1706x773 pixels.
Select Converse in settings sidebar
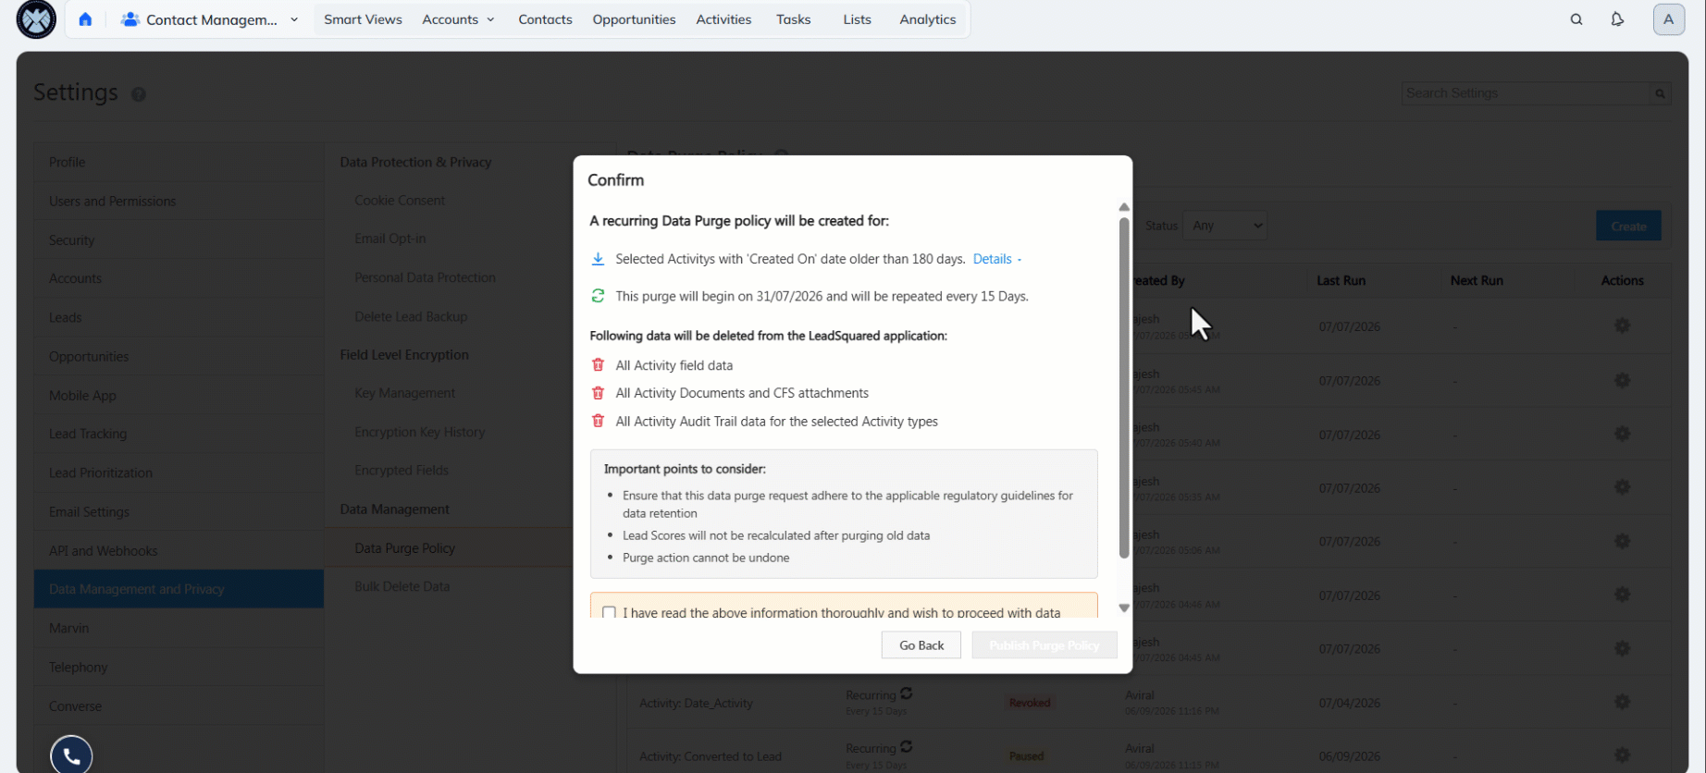coord(179,706)
